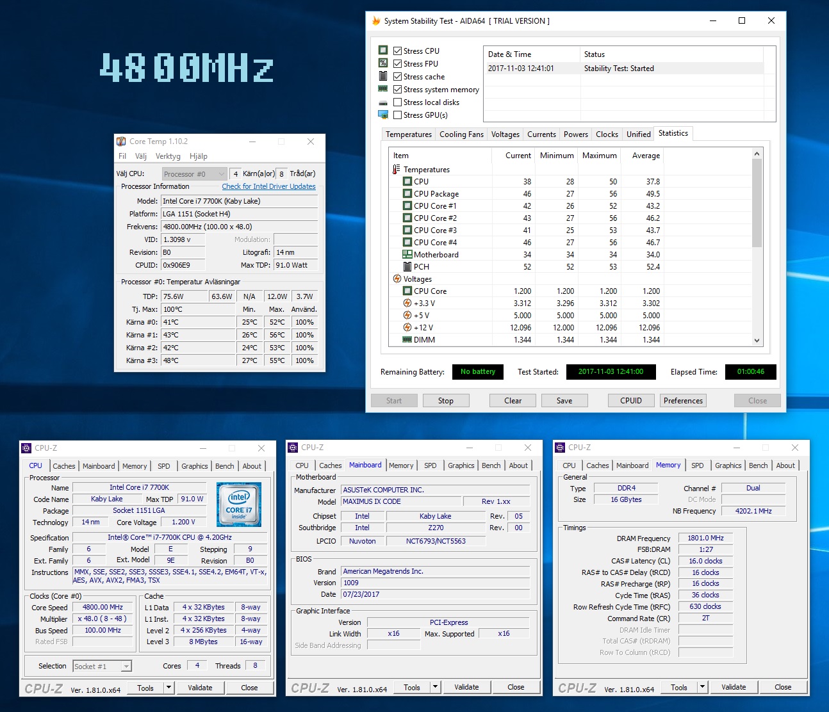829x712 pixels.
Task: Click the Voltages category icon in statistics list
Action: tap(397, 279)
